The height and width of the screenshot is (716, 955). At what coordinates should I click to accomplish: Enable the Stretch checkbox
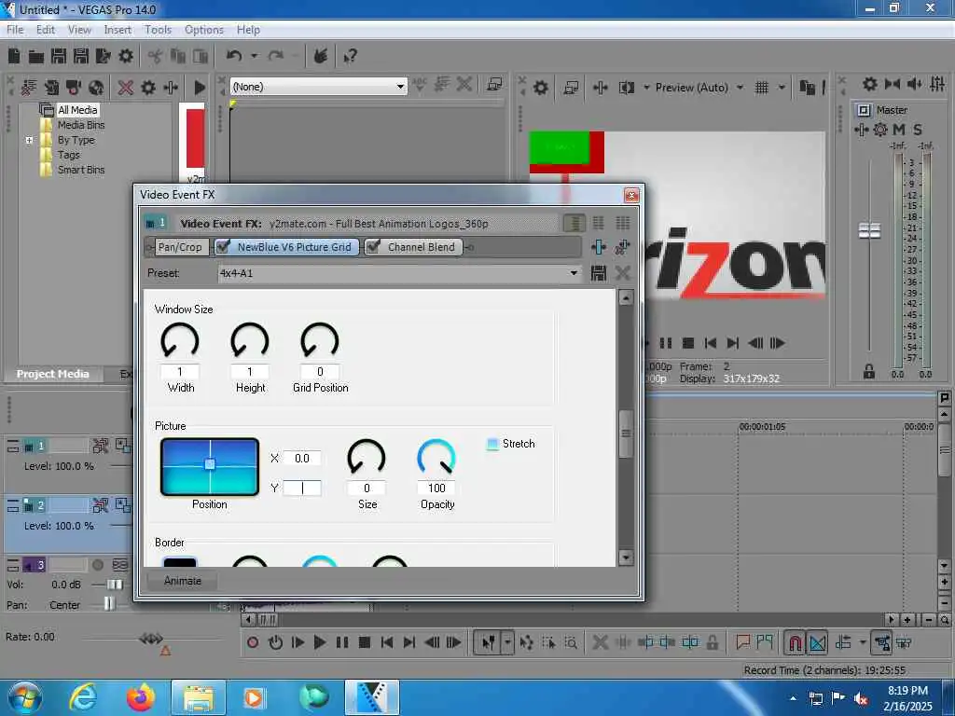tap(492, 444)
